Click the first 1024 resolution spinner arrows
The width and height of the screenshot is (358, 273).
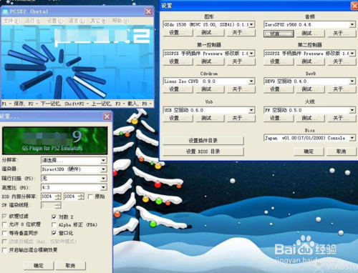pos(58,197)
